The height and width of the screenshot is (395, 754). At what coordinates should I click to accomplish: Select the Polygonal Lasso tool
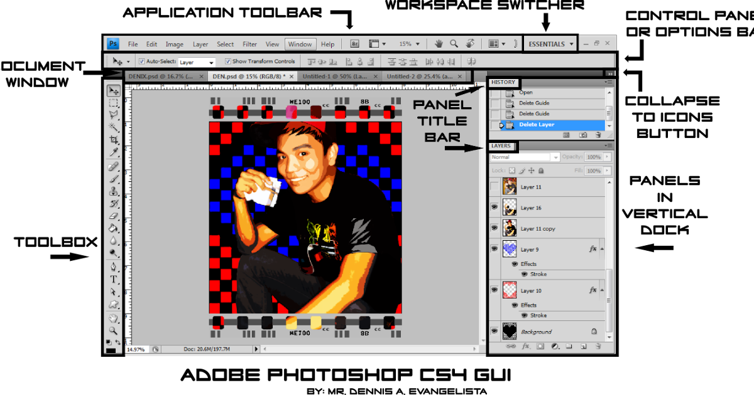tap(114, 115)
